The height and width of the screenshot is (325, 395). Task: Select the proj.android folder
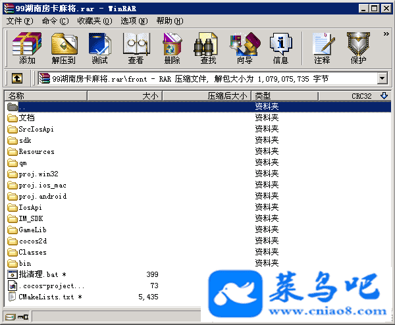[42, 196]
